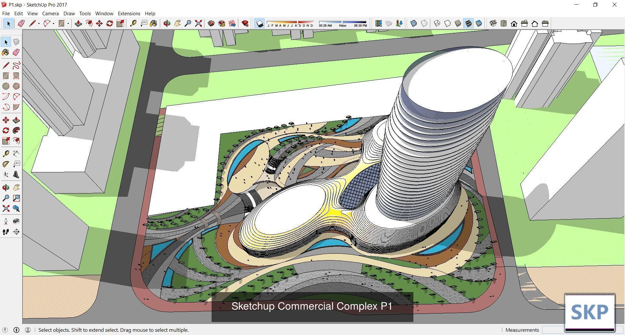Toggle Back Edges face style

click(424, 23)
